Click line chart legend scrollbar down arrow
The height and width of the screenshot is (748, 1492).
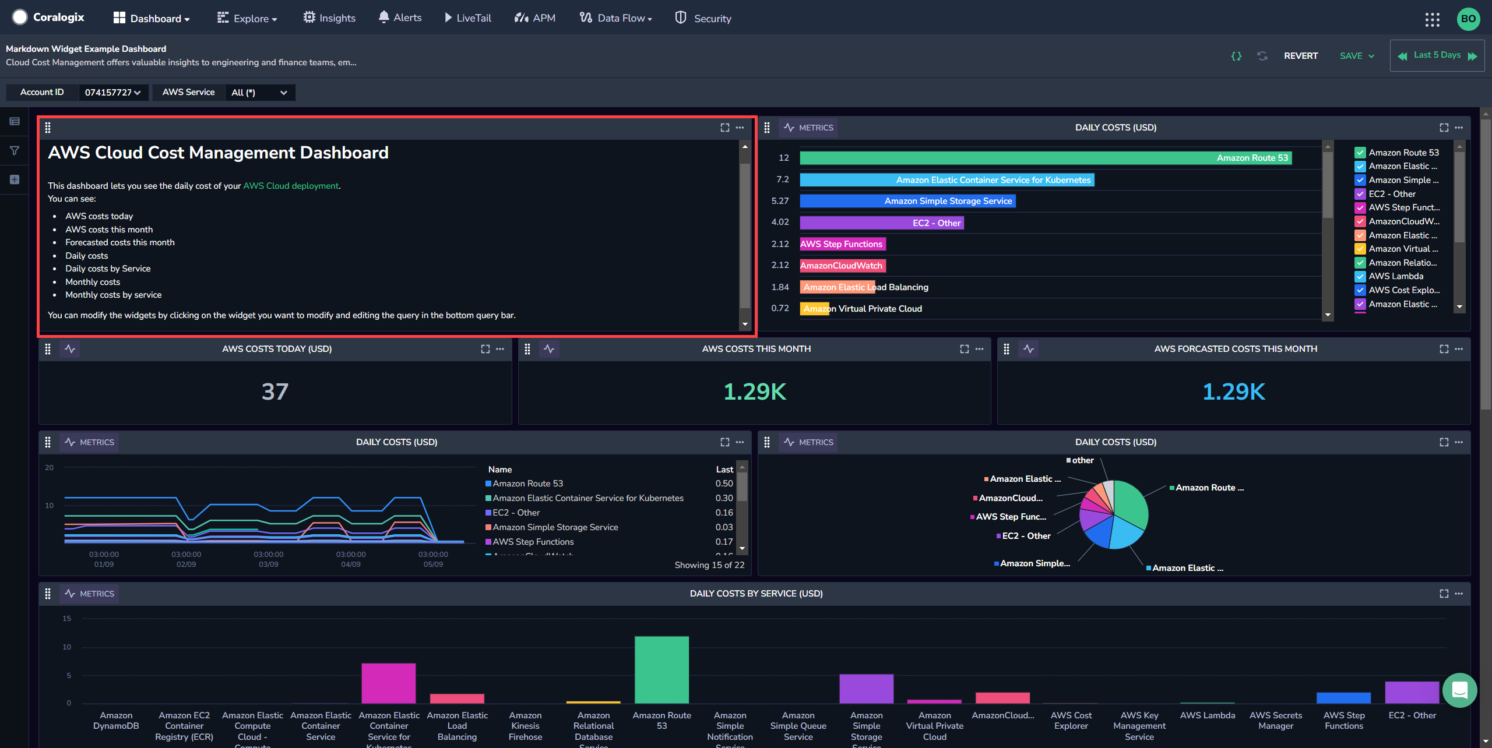742,549
